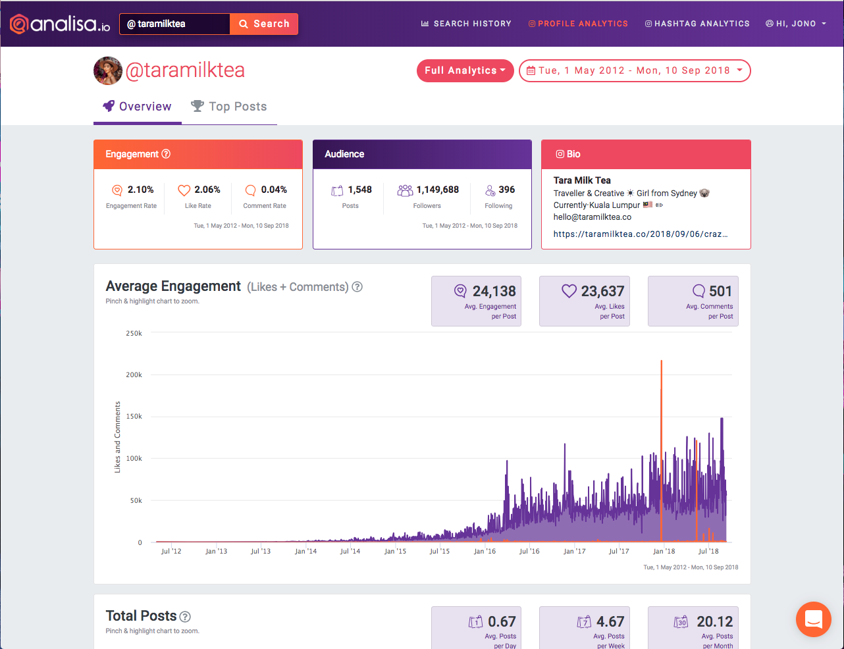Click the 1,149,688 followers count
The width and height of the screenshot is (844, 649).
coord(438,190)
